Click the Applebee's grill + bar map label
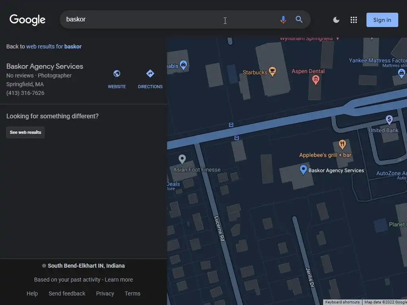 point(325,155)
